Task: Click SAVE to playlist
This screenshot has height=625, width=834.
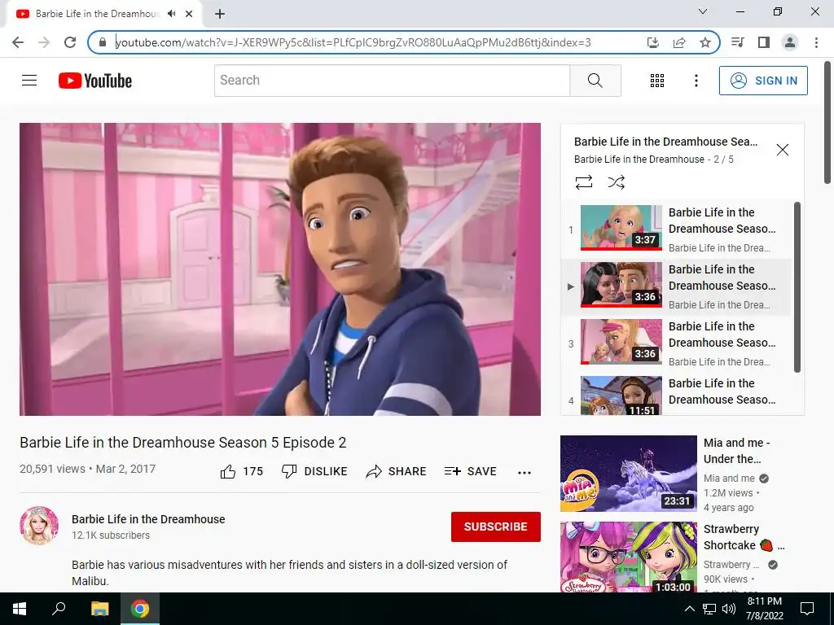Action: 470,471
